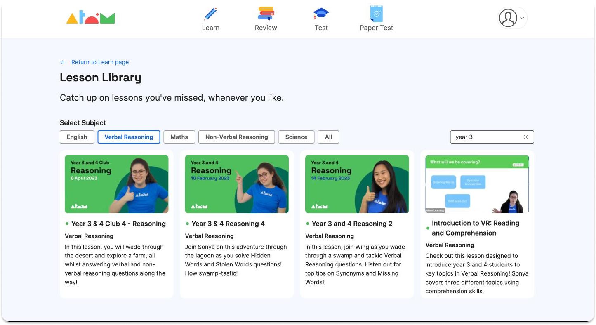Open Paper Test via the clipboard icon

click(376, 13)
